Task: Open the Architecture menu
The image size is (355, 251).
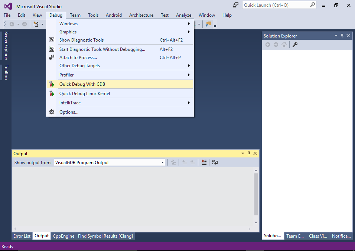Action: coord(141,15)
